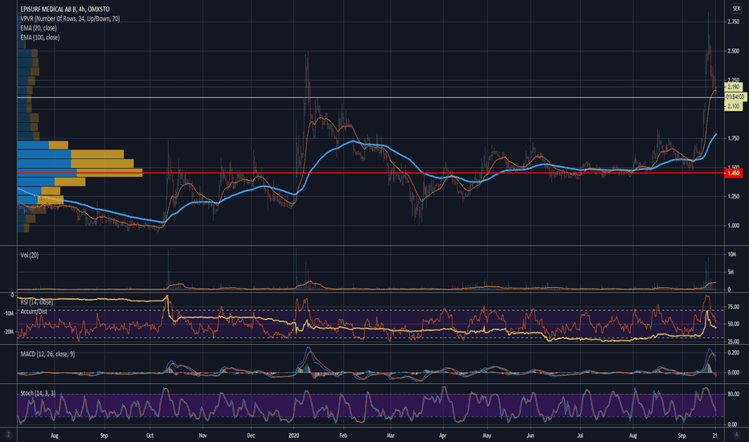This screenshot has height=442, width=749.
Task: Click the 75.00 RSI scale value
Action: click(x=734, y=307)
